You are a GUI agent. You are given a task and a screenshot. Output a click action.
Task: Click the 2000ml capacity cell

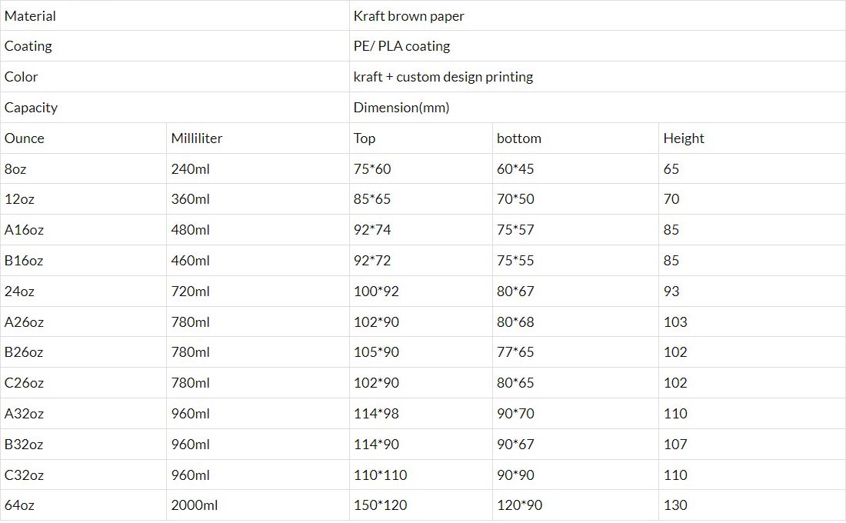(194, 505)
